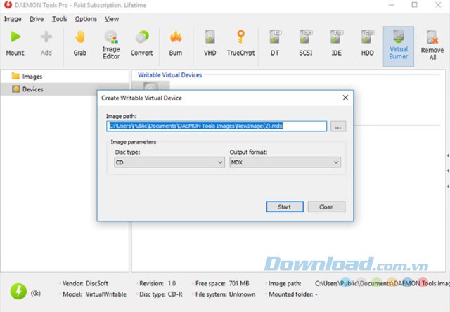Image resolution: width=450 pixels, height=312 pixels.
Task: Browse for image path with ellipsis button
Action: click(x=339, y=126)
